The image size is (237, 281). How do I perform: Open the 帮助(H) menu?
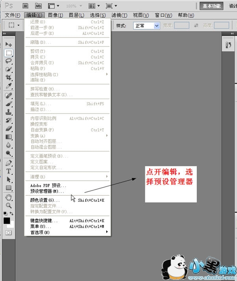click(x=186, y=15)
